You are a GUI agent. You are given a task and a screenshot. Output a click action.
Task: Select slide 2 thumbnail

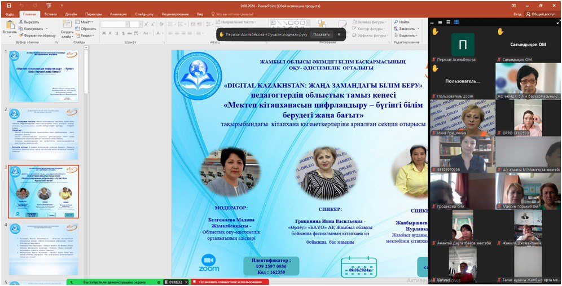[43, 134]
